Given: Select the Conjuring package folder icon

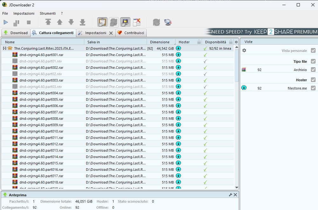Looking at the screenshot, I should click(10, 48).
